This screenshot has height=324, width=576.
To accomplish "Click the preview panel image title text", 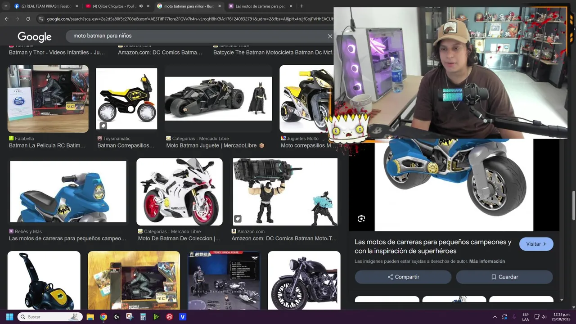I will pyautogui.click(x=433, y=247).
